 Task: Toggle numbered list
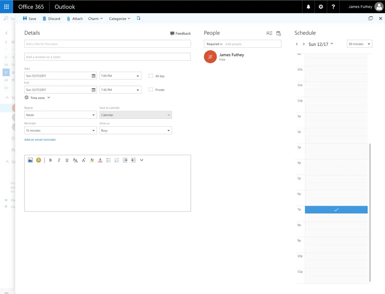[x=117, y=160]
